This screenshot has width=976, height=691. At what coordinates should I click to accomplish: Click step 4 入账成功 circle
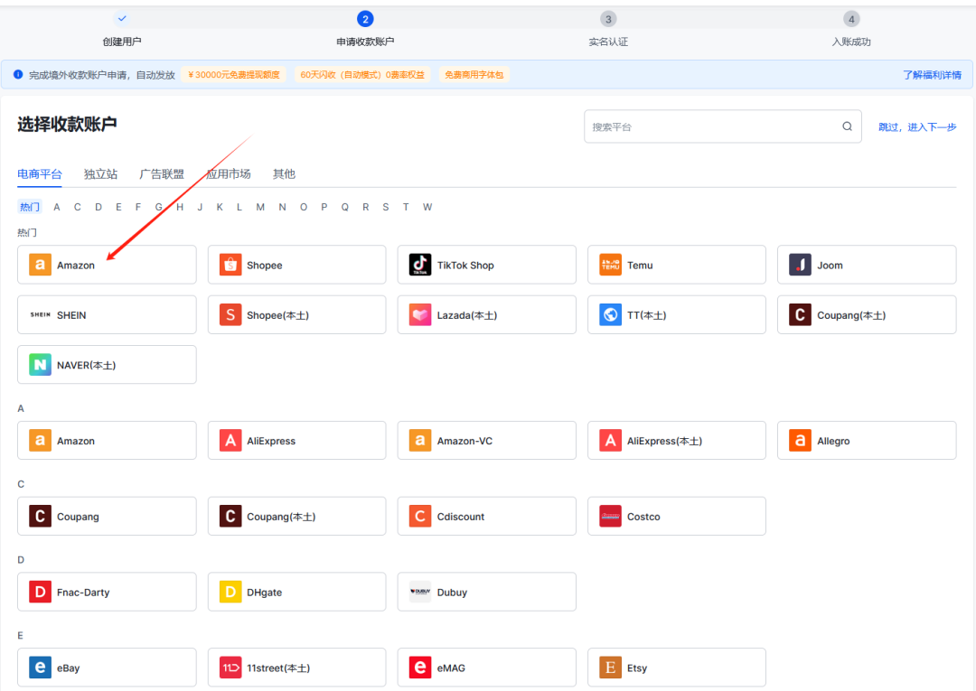[851, 19]
